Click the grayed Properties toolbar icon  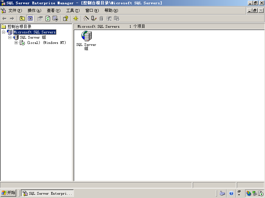40,18
